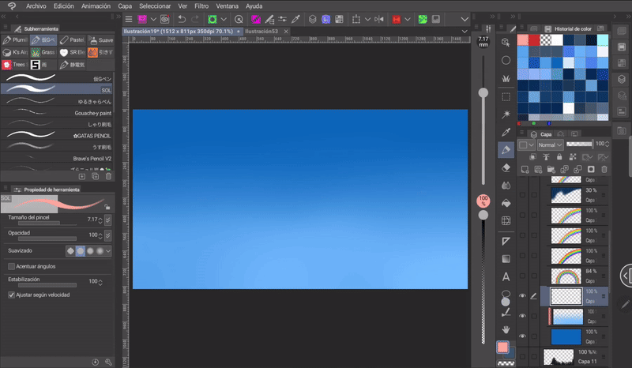This screenshot has height=368, width=632.
Task: Enable the Acentuar ángulos checkbox
Action: [x=11, y=266]
